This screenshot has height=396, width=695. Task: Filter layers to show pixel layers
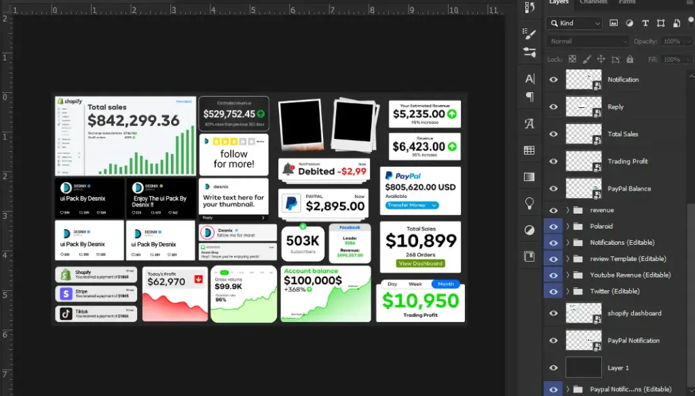coord(614,24)
